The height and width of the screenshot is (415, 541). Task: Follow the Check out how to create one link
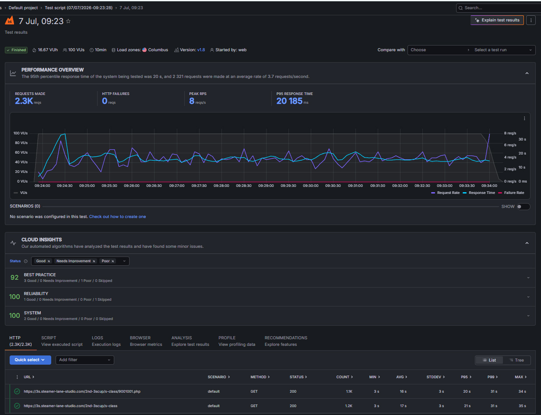(118, 217)
